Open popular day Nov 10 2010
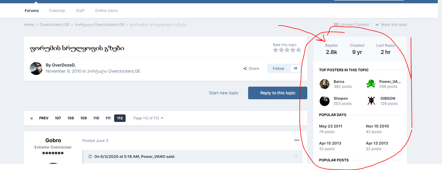 pos(377,126)
